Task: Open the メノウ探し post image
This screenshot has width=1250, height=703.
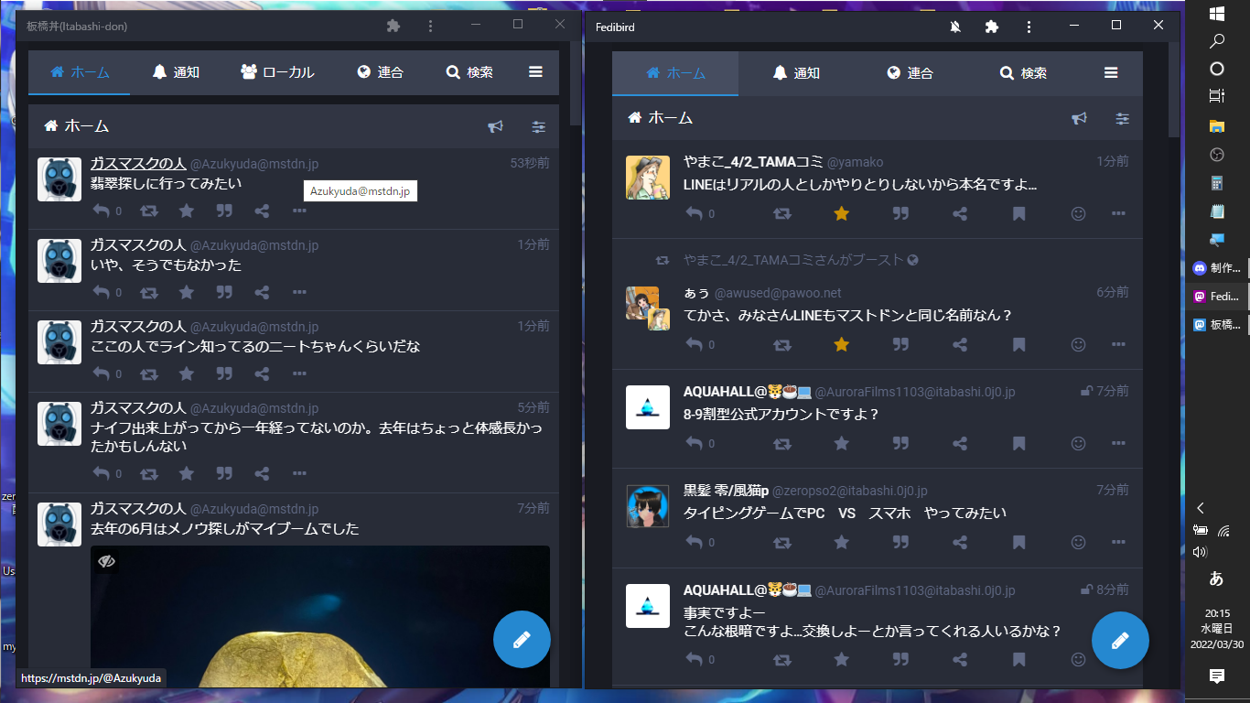Action: coord(320,615)
